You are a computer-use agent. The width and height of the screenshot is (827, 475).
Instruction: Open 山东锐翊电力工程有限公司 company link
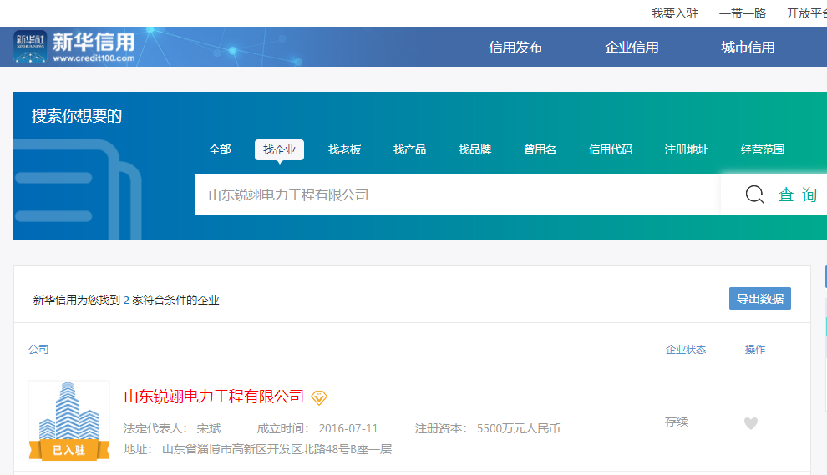tap(214, 397)
